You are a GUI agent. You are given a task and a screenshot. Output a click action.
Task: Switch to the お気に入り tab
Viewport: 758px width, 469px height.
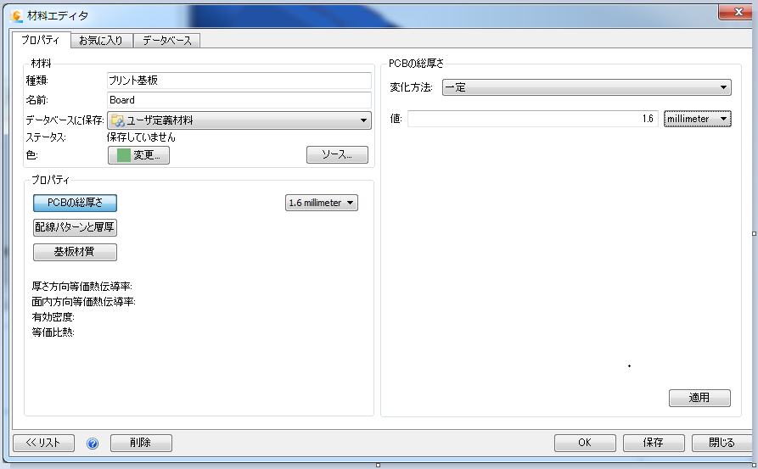pyautogui.click(x=101, y=41)
